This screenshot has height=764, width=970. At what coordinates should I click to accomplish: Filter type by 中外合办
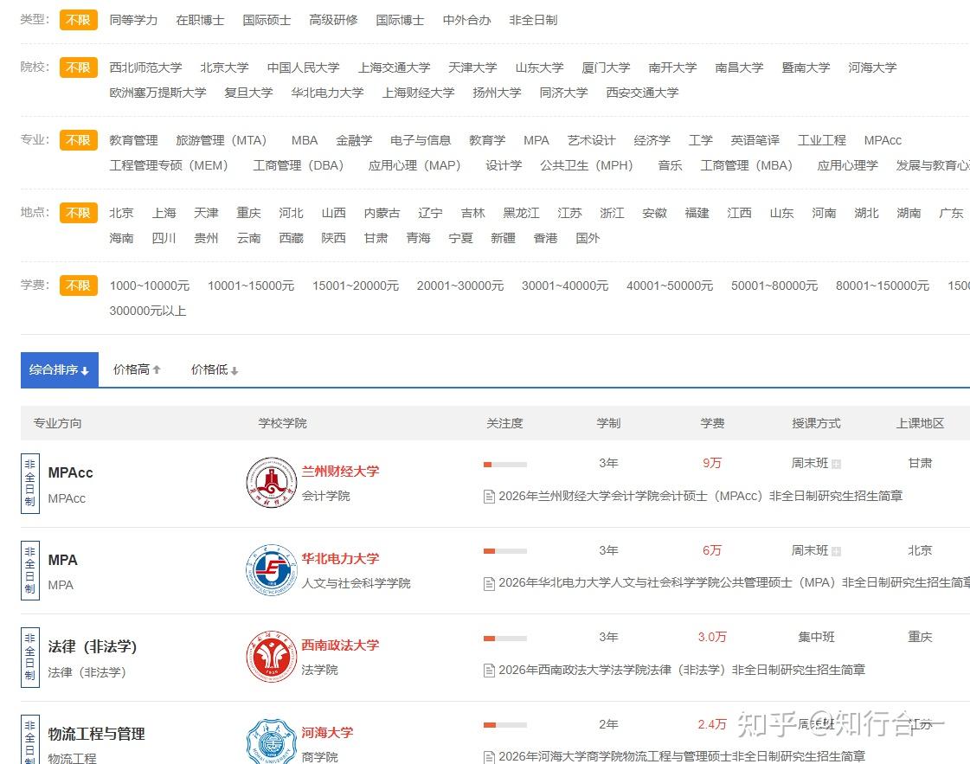click(466, 21)
